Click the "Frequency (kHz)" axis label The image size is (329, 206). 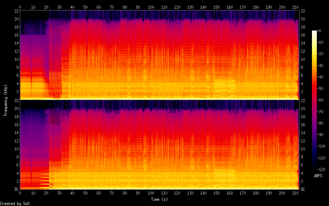point(6,100)
